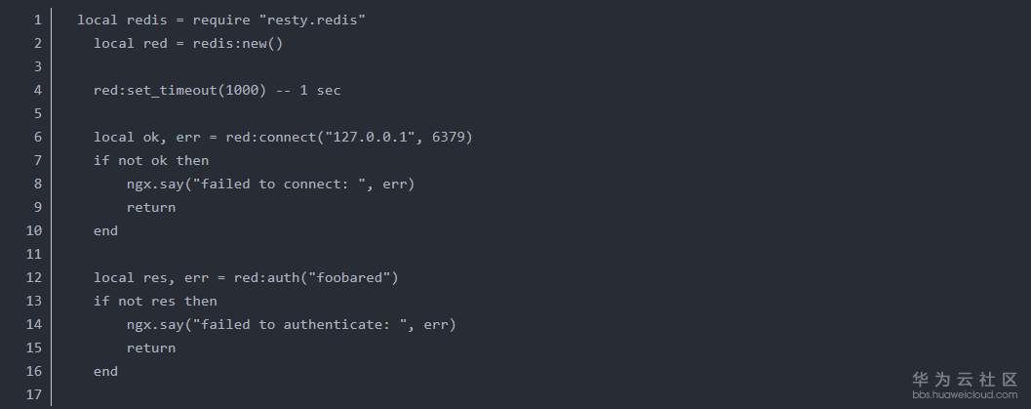Click the empty line 11

293,254
